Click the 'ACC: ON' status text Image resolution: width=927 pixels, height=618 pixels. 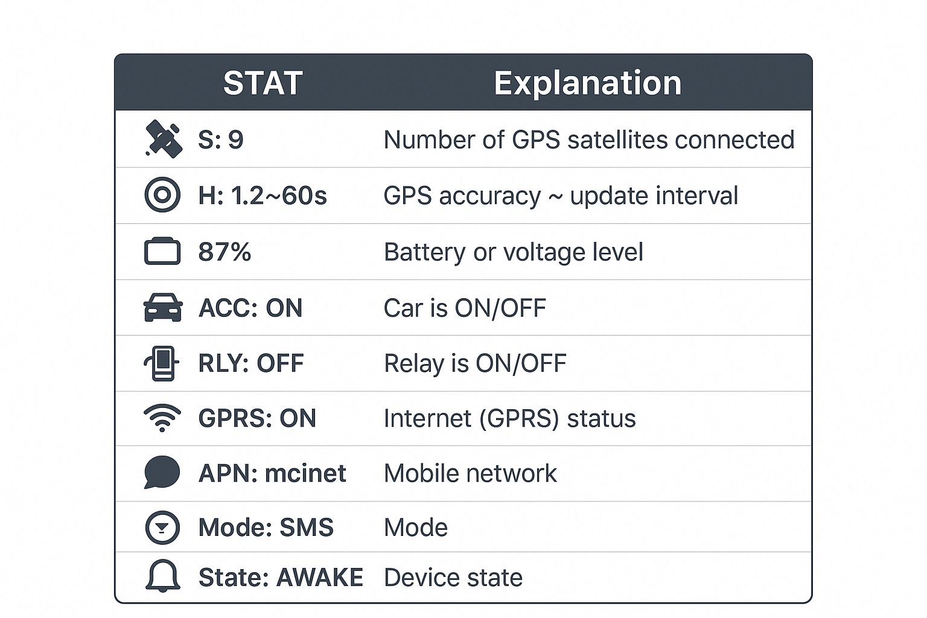tap(250, 308)
